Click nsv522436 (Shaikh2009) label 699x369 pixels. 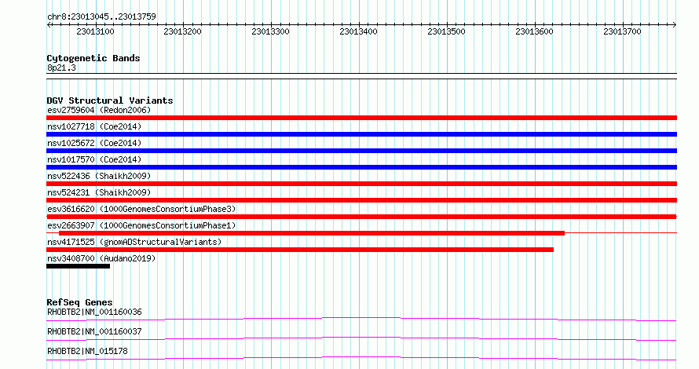click(x=99, y=176)
